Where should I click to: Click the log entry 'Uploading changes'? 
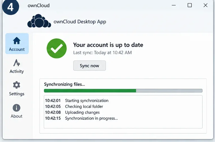coord(82,112)
